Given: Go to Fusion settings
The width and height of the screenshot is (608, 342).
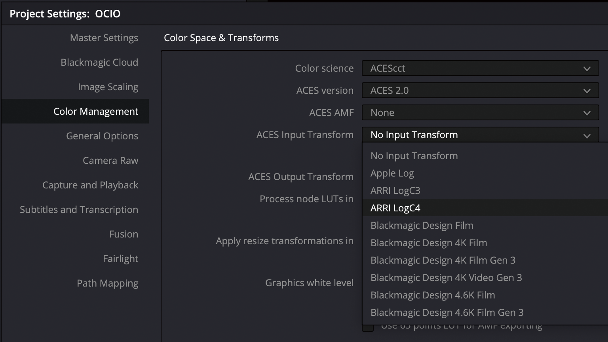Looking at the screenshot, I should (x=123, y=234).
